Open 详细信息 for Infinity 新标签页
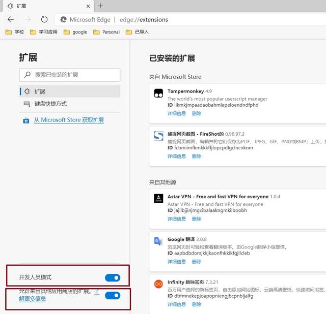Image resolution: width=326 pixels, height=314 pixels. (x=177, y=304)
